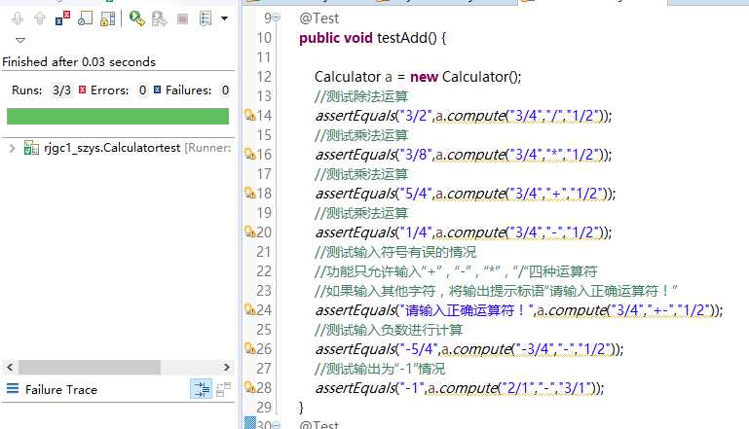Click the blue Failures icon in counter
The height and width of the screenshot is (429, 749).
click(157, 89)
